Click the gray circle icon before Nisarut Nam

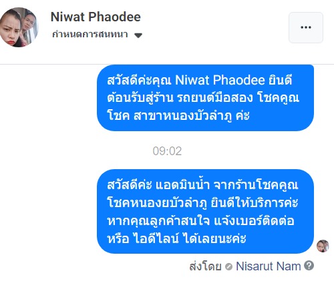[228, 266]
